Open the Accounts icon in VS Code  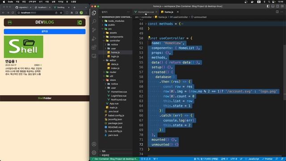coord(94,144)
